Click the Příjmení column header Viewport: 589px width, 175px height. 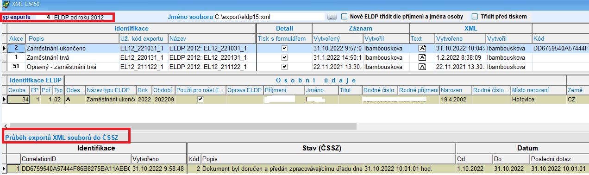click(283, 90)
